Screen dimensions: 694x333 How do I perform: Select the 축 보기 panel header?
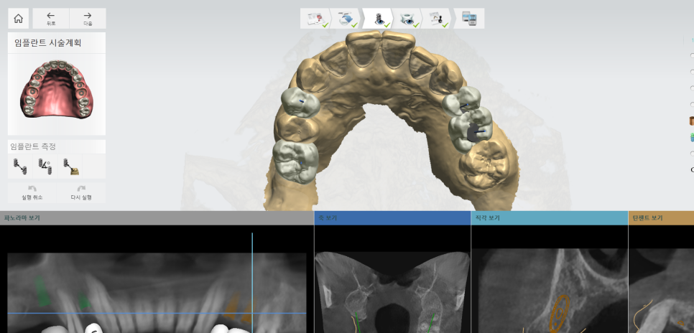tap(392, 217)
